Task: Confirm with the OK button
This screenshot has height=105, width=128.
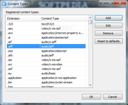Action: click(x=91, y=97)
